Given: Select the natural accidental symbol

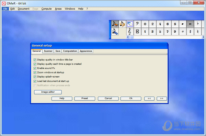Looking at the screenshot, I should [198, 32].
